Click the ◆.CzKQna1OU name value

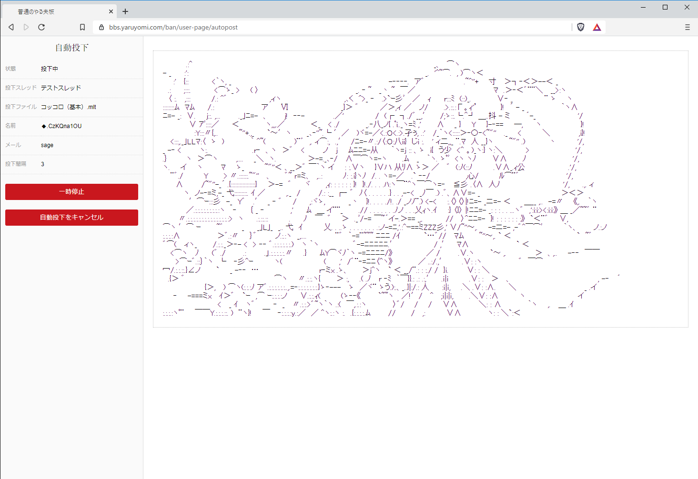click(61, 126)
